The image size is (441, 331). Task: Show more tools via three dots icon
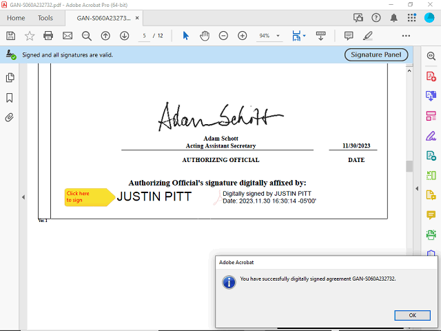[x=406, y=36]
